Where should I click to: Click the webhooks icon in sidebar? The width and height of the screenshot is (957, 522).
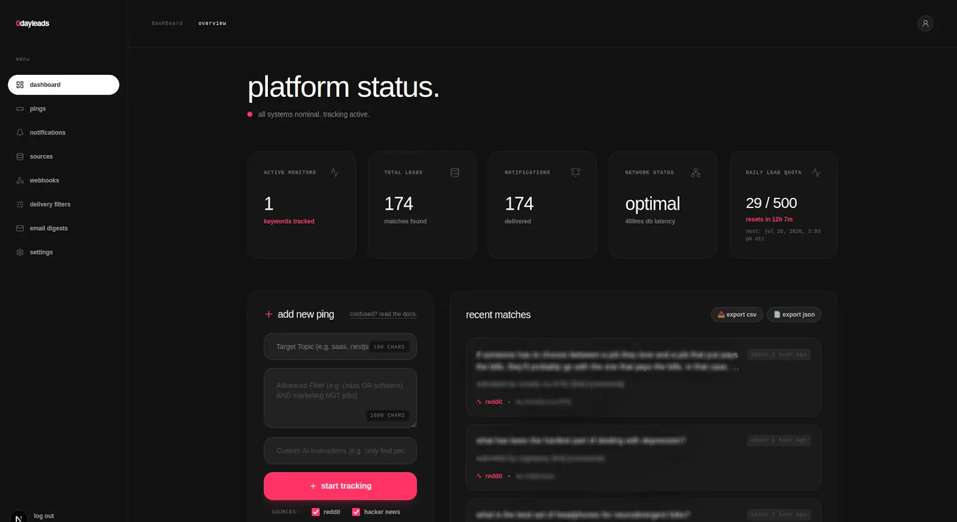click(20, 181)
